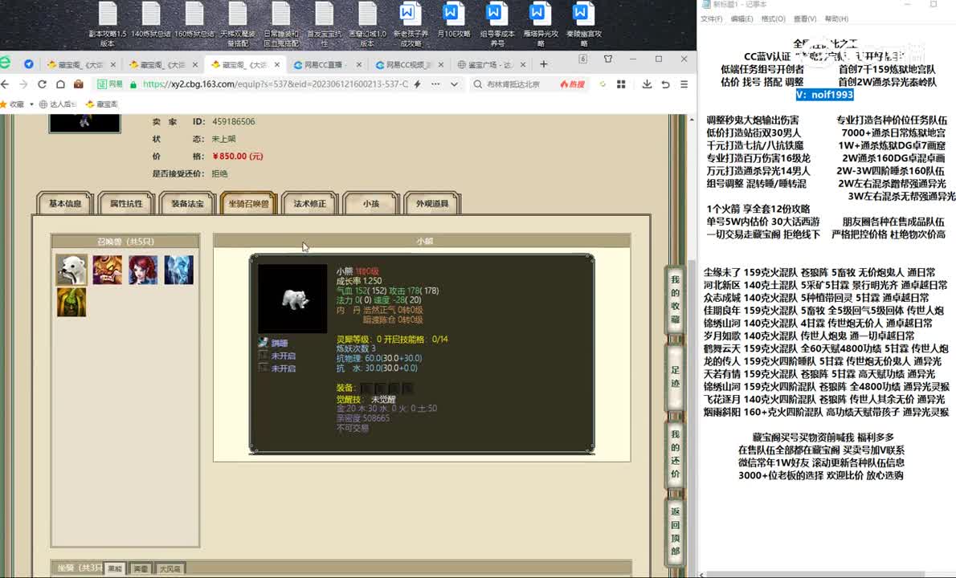
Task: Close the 鉴宝广场 tab
Action: 523,64
